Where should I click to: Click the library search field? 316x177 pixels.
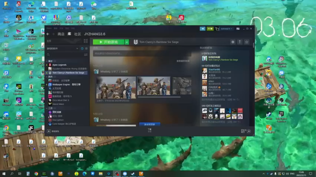(x=65, y=55)
